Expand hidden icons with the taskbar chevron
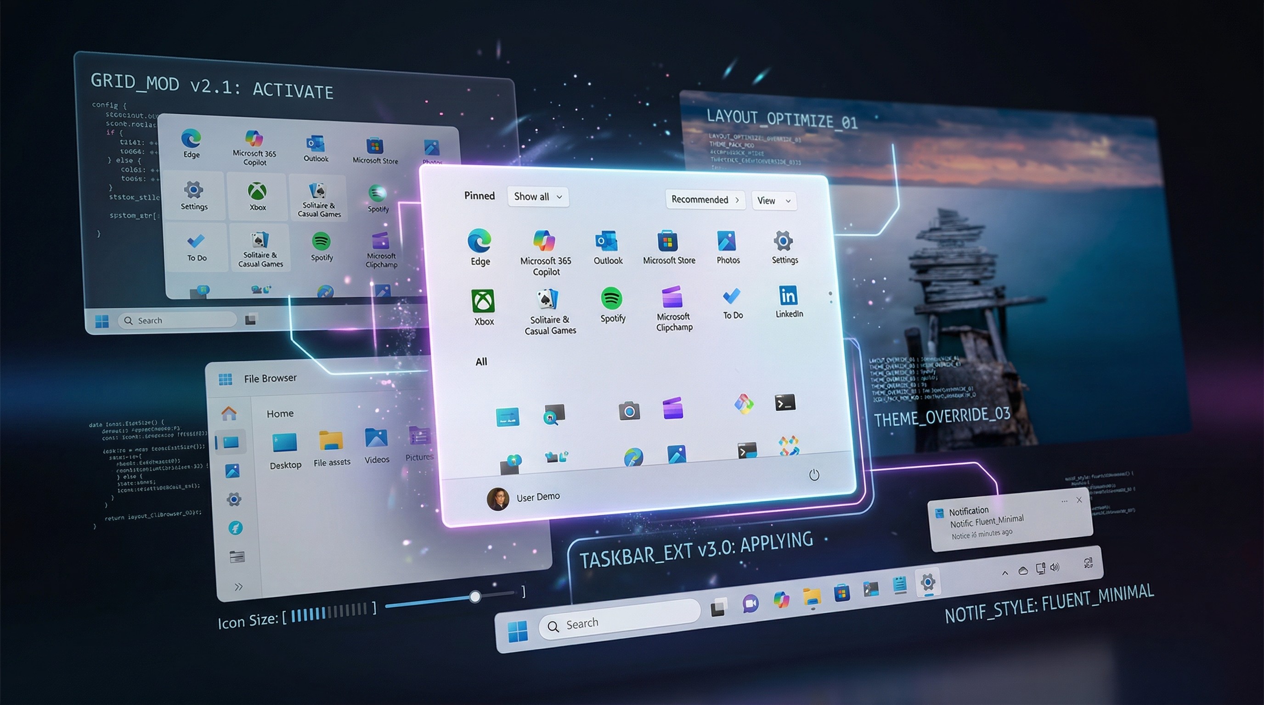Viewport: 1264px width, 705px height. [1005, 573]
